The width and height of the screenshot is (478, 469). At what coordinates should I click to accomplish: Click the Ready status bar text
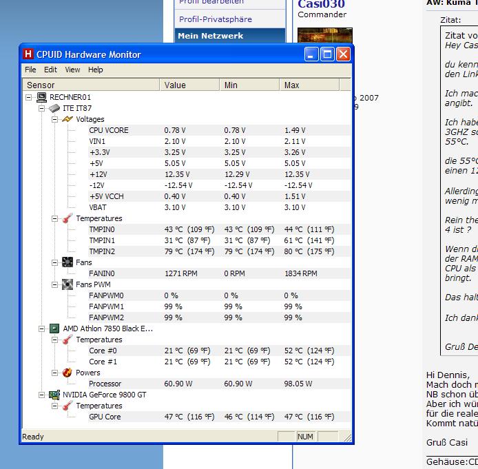pos(33,437)
